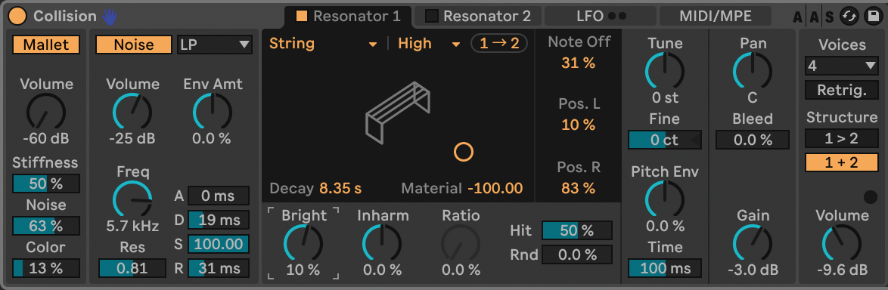The image size is (888, 290).
Task: Toggle the Mallet section on/off
Action: [46, 45]
